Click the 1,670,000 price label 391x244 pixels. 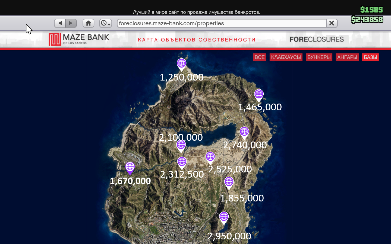[130, 181]
